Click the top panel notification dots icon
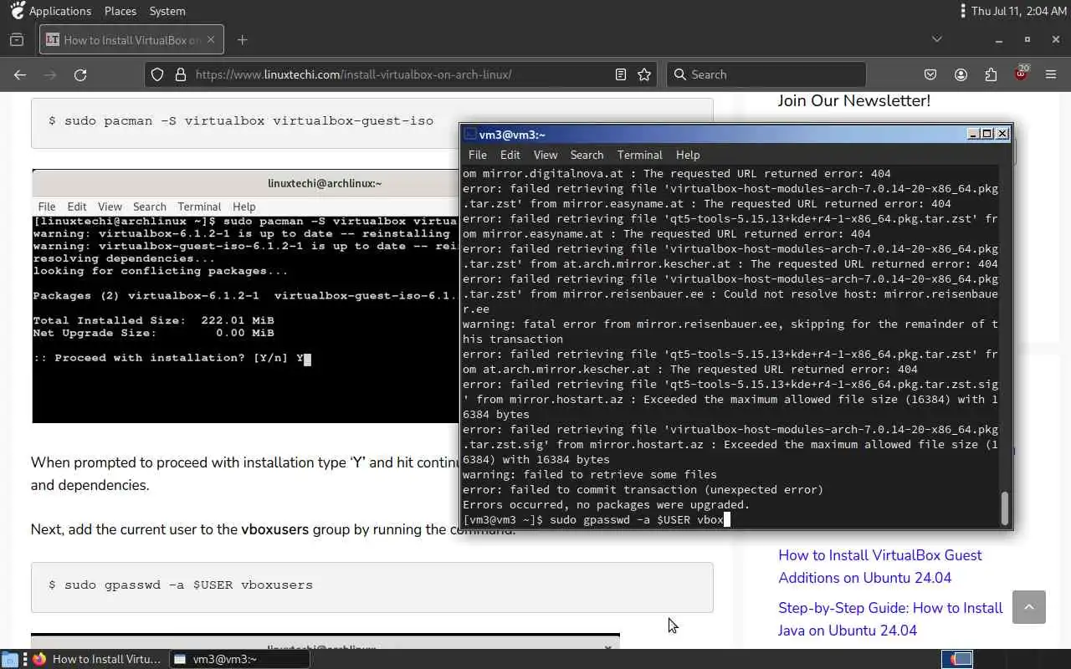The image size is (1071, 669). click(963, 11)
